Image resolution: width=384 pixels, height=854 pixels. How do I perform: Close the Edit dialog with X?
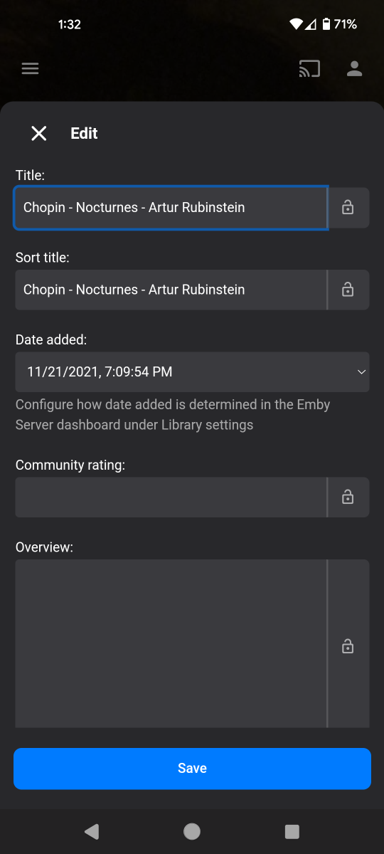[38, 133]
